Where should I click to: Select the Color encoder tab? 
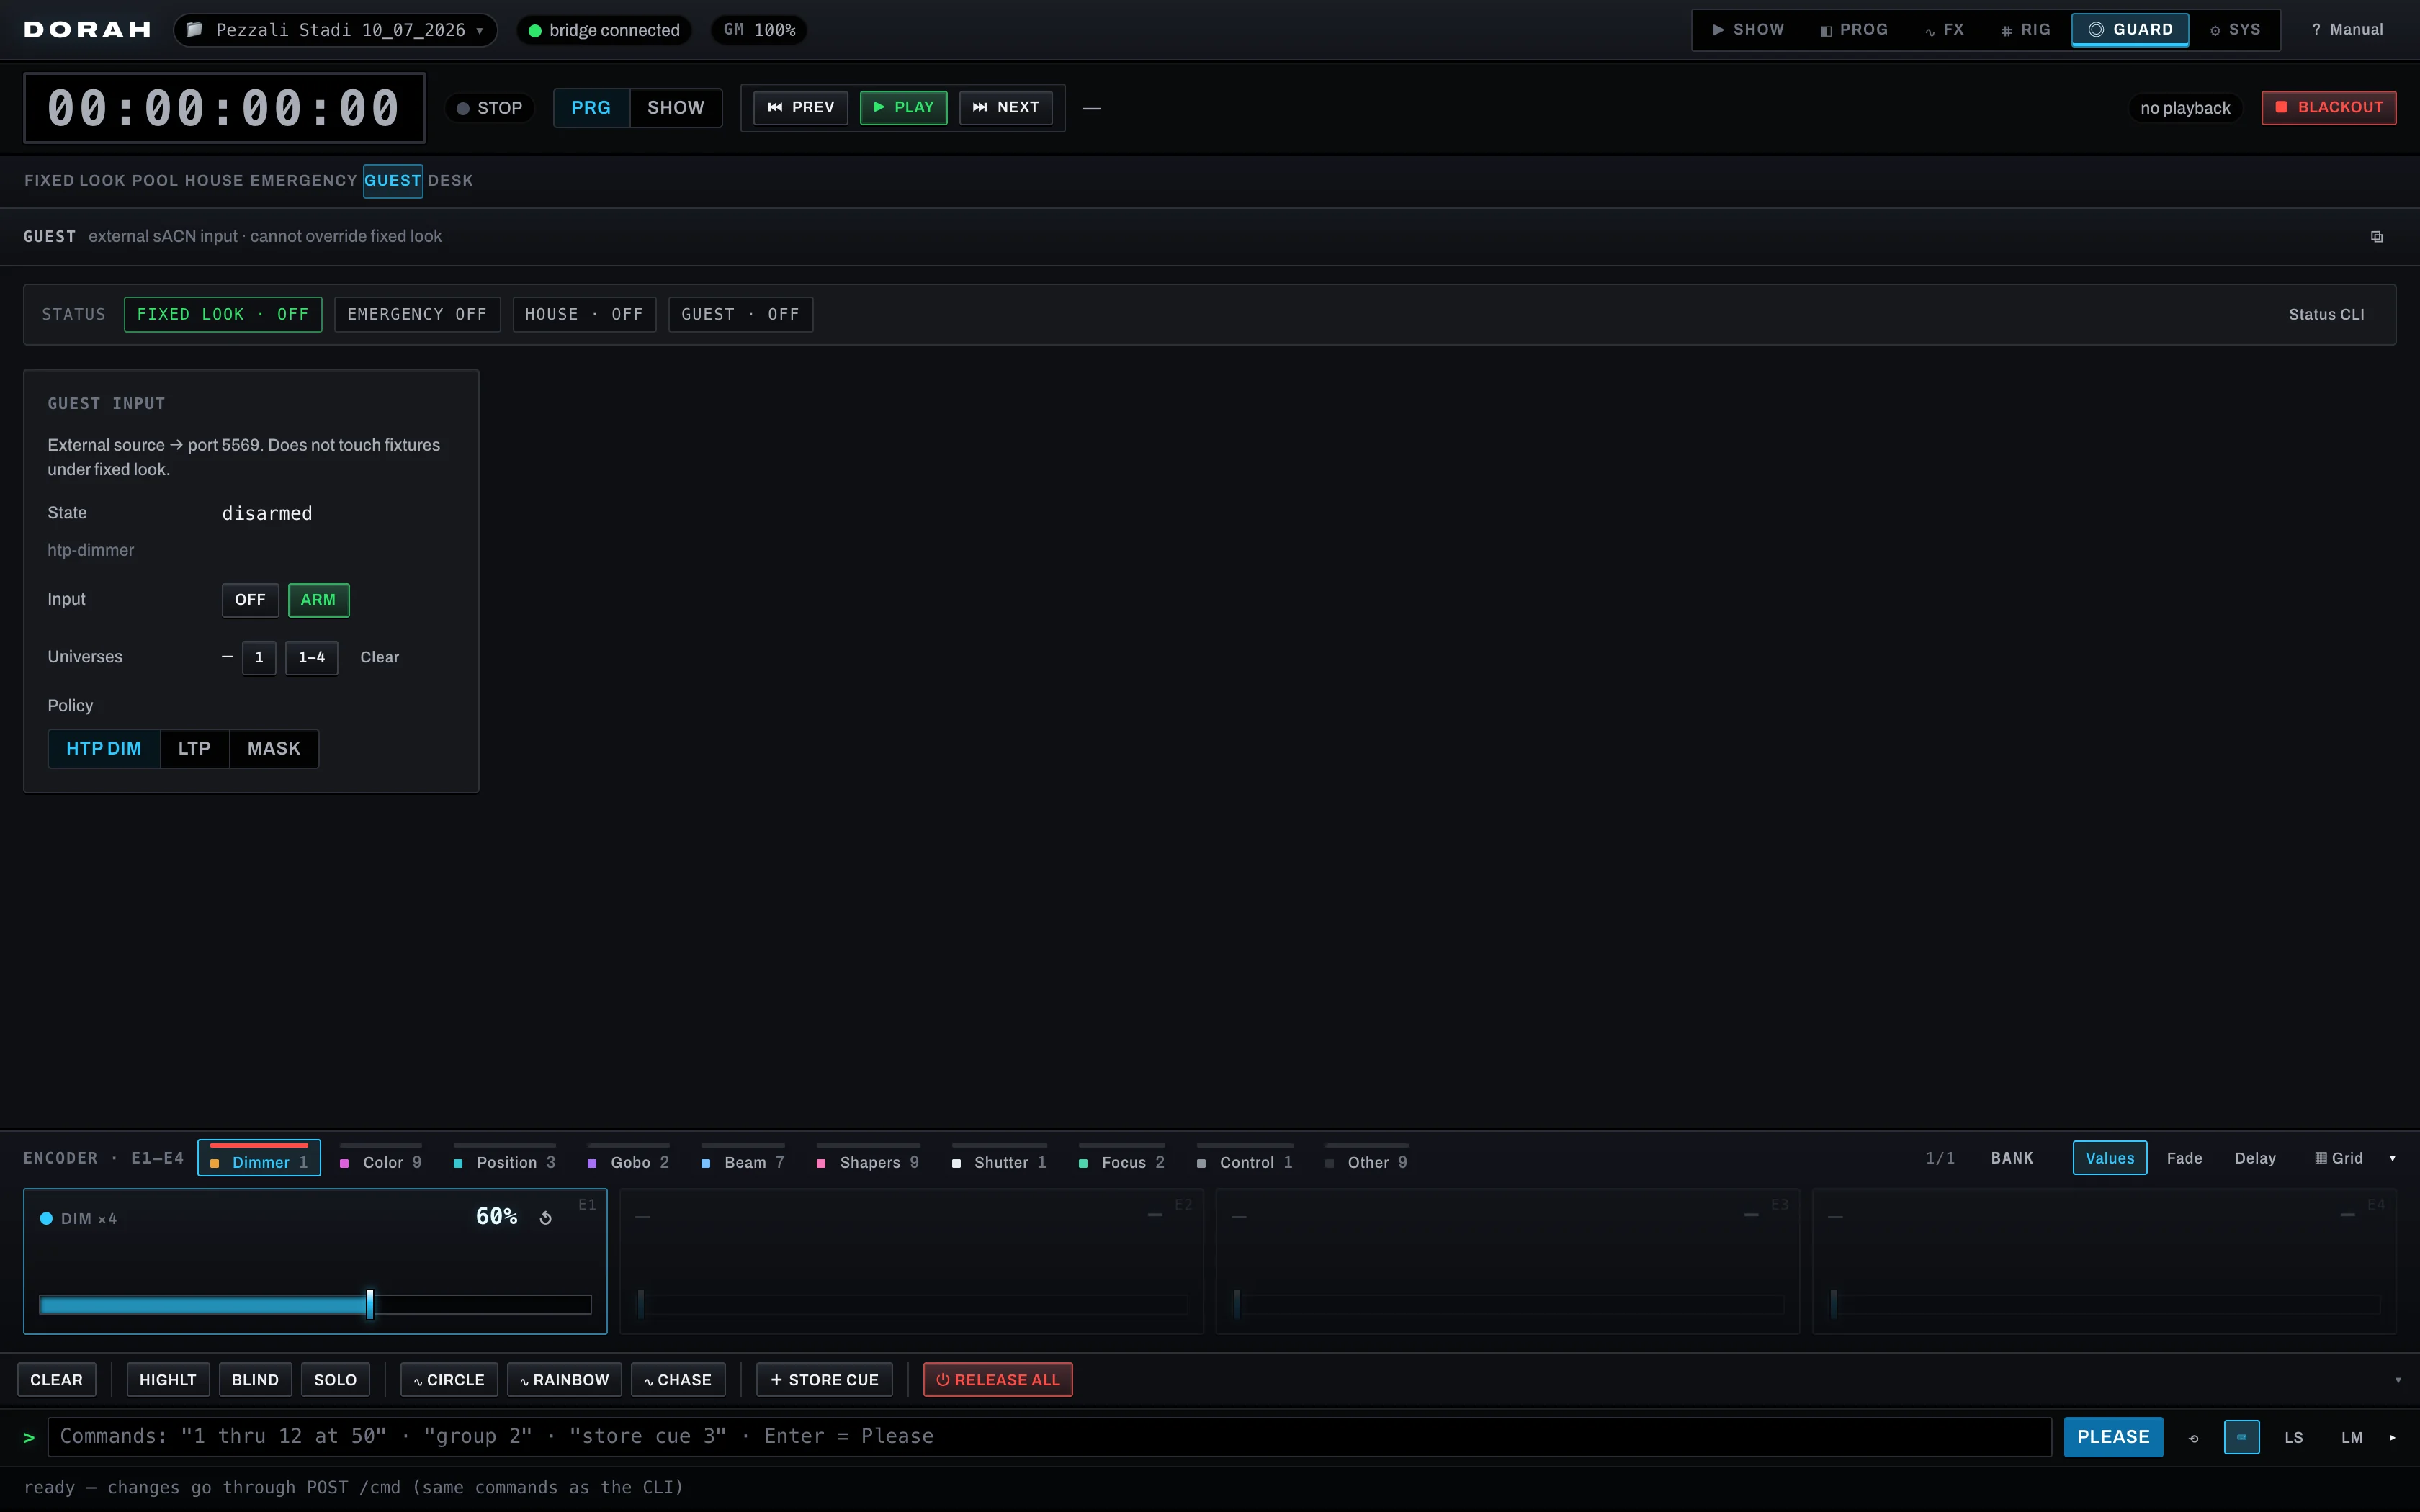click(381, 1161)
